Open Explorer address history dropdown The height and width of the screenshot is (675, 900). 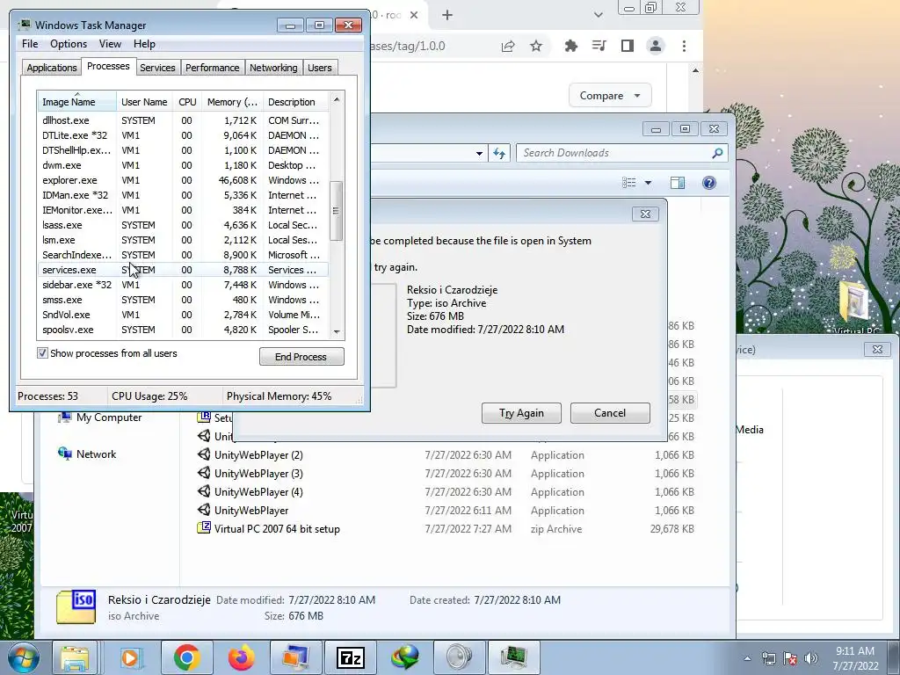(x=479, y=153)
